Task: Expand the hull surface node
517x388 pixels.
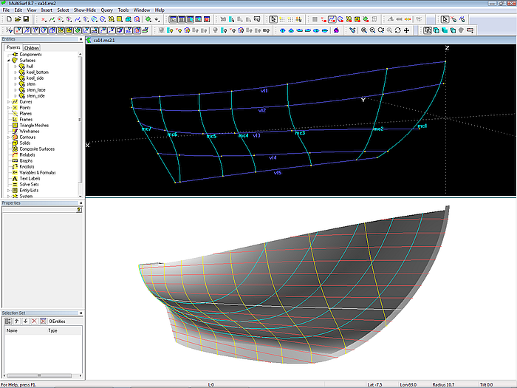Action: [15, 66]
